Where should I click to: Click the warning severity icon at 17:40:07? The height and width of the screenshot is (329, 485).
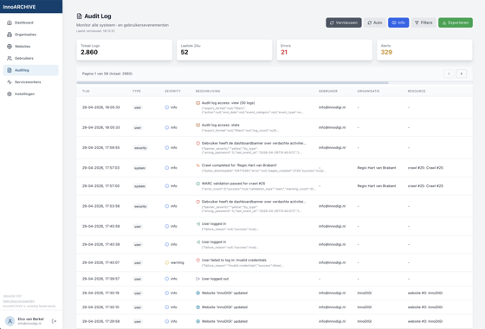click(x=166, y=262)
